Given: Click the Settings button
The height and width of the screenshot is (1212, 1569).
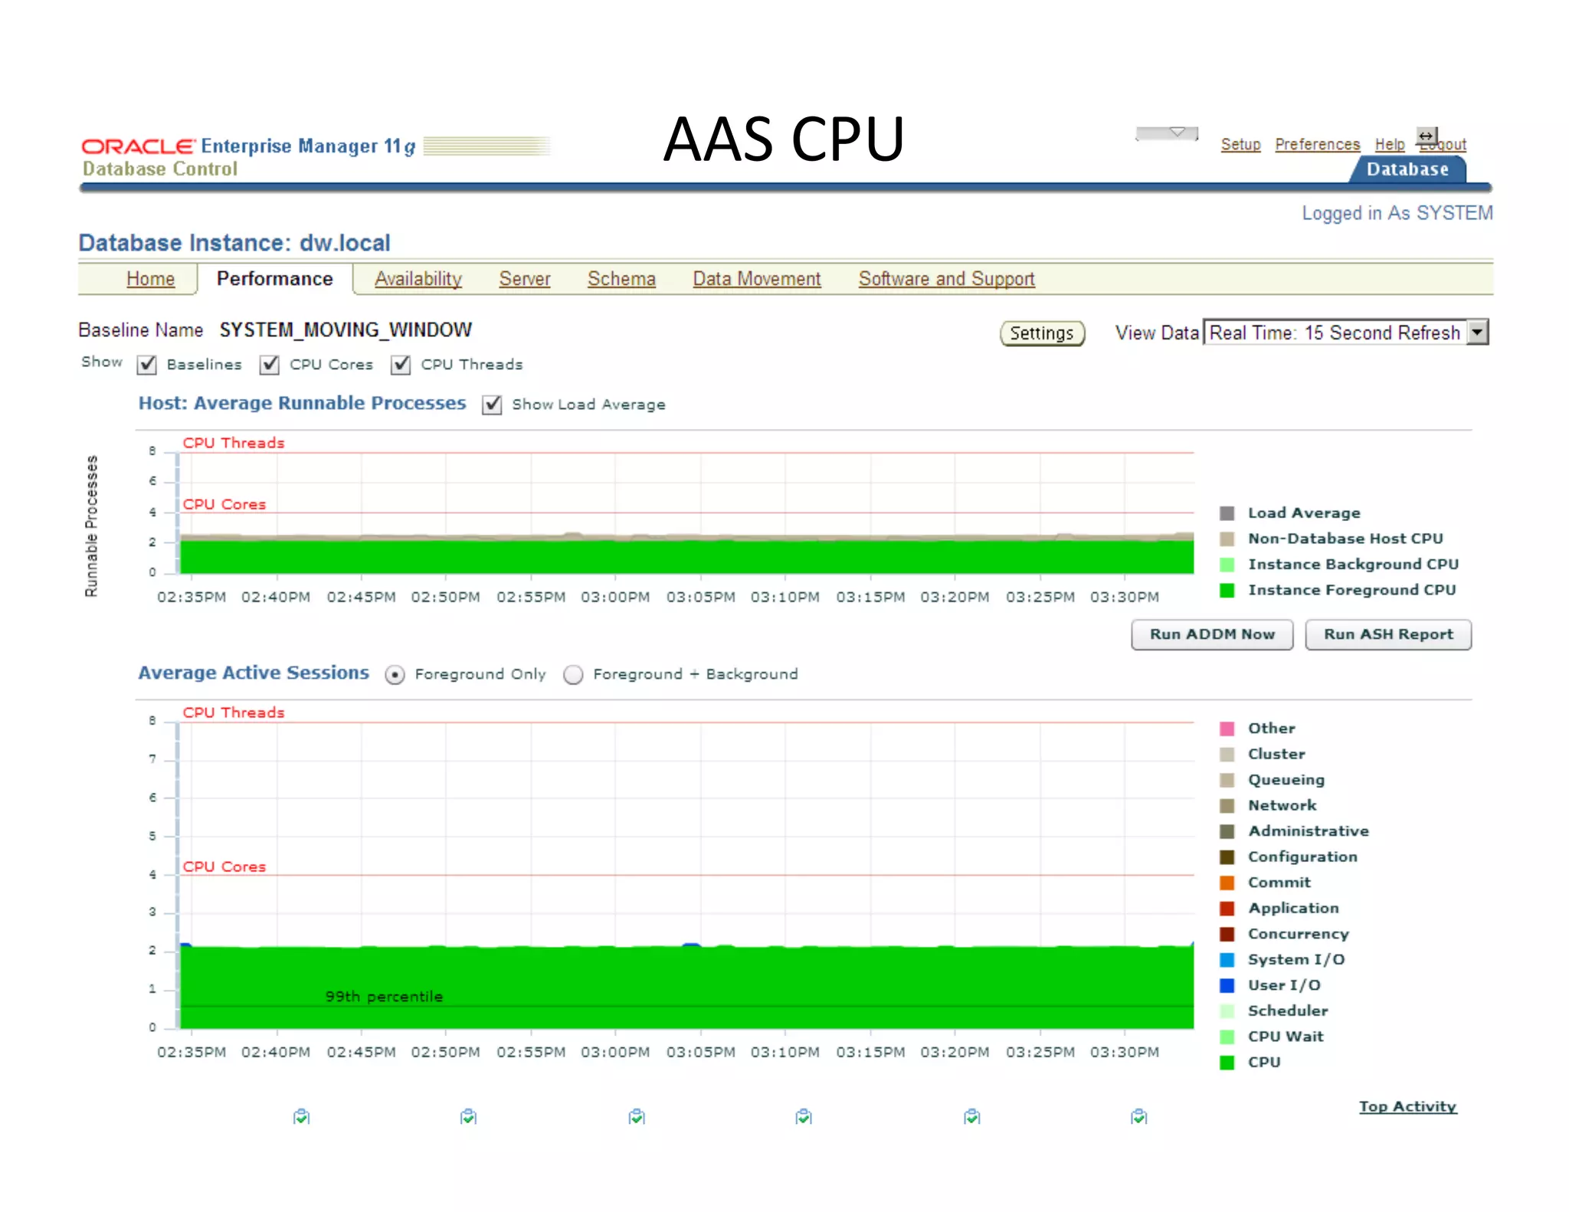Looking at the screenshot, I should pyautogui.click(x=1042, y=333).
